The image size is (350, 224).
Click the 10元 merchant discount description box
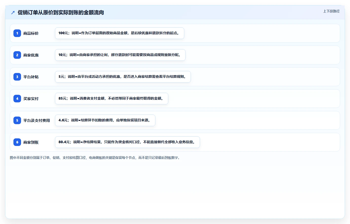coord(120,55)
